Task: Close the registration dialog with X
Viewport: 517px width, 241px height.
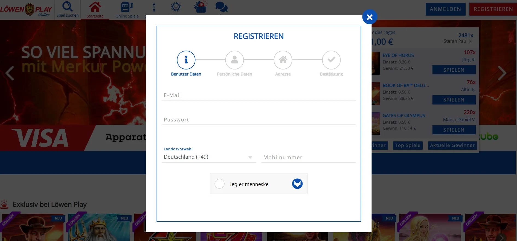Action: click(x=370, y=17)
